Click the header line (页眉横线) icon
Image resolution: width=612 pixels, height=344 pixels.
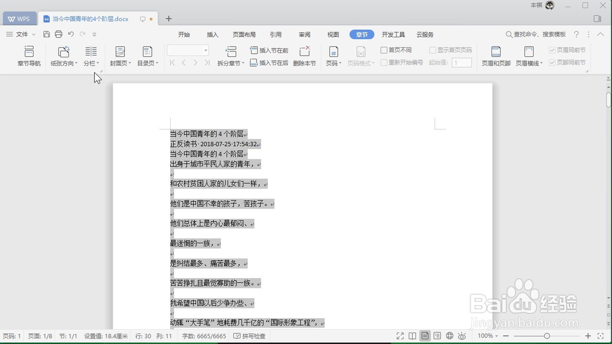tap(529, 52)
